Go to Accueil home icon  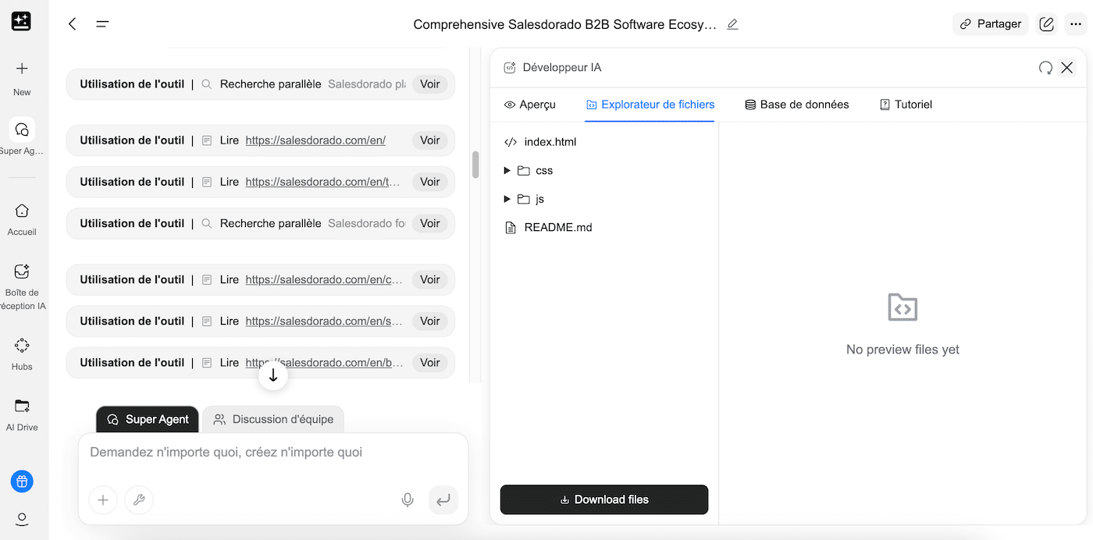(x=22, y=211)
